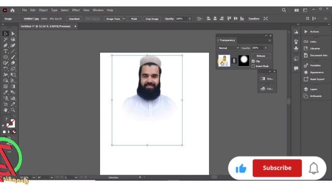
Task: Click the Image Trace button
Action: coord(113,19)
